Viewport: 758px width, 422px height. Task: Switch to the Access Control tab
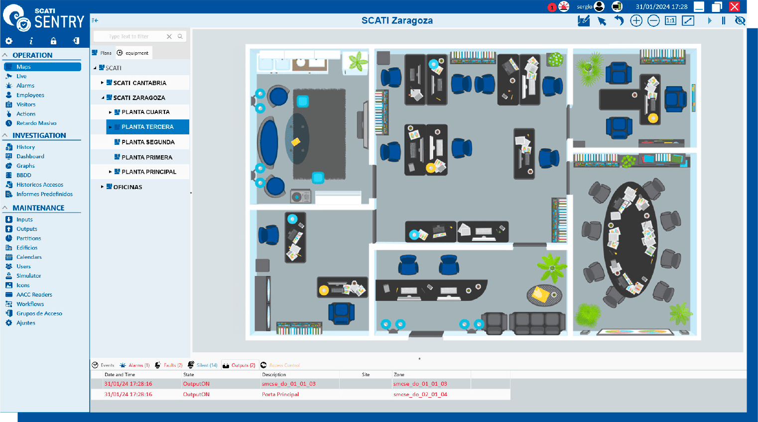(x=280, y=365)
